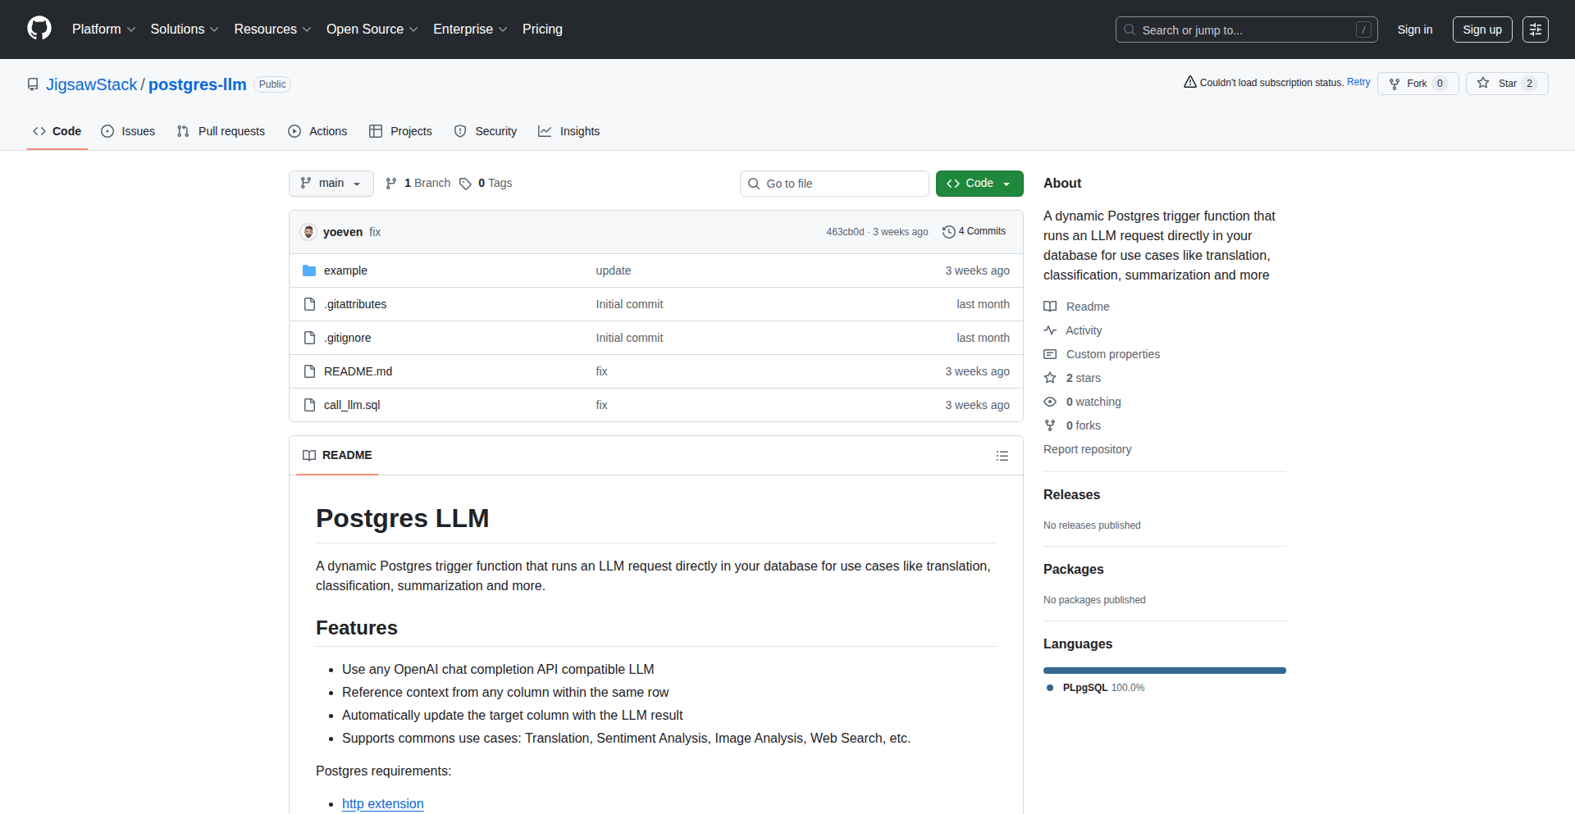The width and height of the screenshot is (1575, 814).
Task: Expand the Resources menu
Action: coord(272,29)
